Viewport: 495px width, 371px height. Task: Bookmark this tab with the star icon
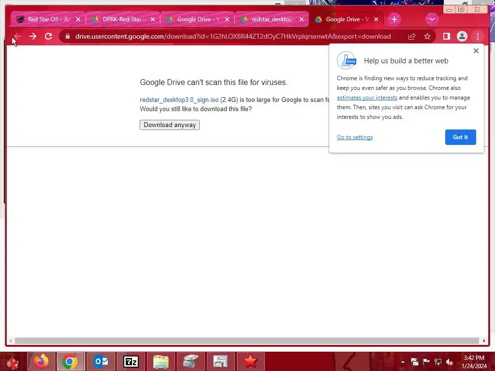427,37
